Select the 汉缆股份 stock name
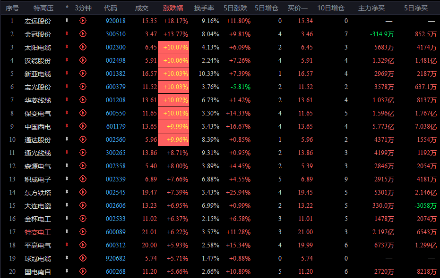 click(x=38, y=61)
